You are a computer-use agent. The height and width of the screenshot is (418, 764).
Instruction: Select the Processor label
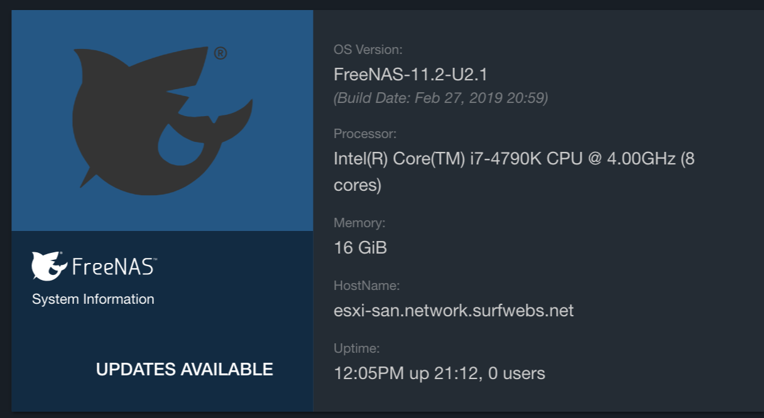click(365, 134)
